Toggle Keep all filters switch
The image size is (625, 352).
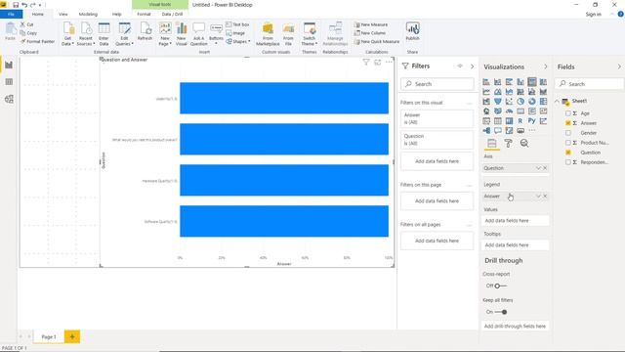[501, 312]
